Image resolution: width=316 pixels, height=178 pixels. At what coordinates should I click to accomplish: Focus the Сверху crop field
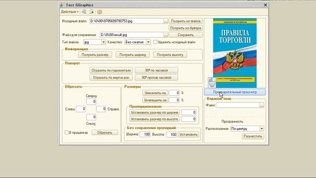[x=91, y=102]
